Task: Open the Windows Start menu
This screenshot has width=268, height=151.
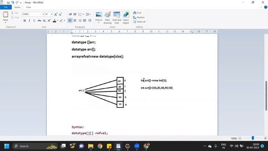Action: (7, 146)
